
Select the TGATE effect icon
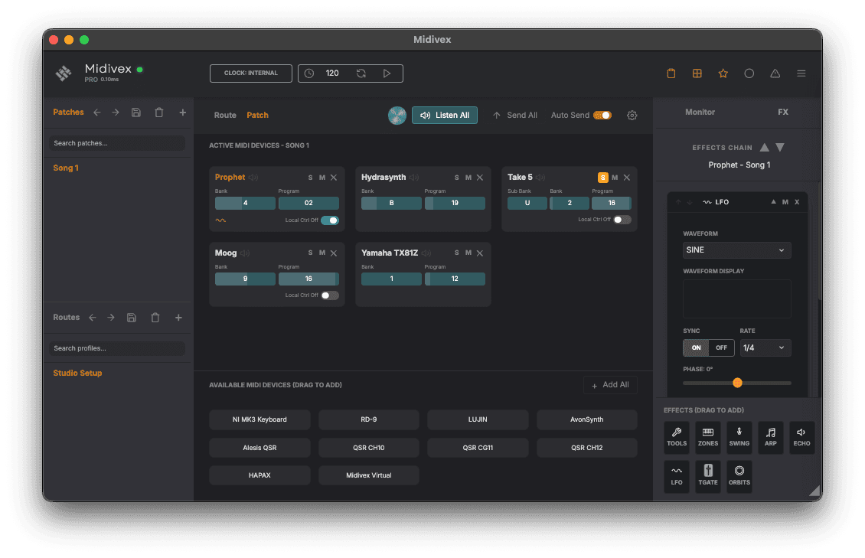click(707, 475)
